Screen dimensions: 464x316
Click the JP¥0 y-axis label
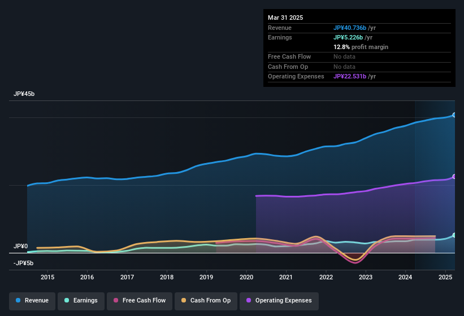21,246
